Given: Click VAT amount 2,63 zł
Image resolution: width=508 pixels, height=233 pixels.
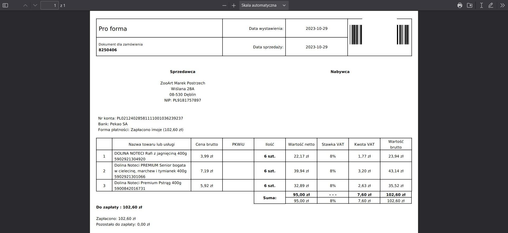Looking at the screenshot, I should coord(364,186).
